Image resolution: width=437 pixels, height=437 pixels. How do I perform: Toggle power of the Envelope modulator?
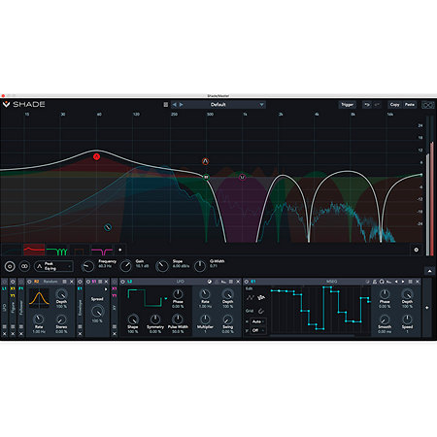[x=80, y=282]
